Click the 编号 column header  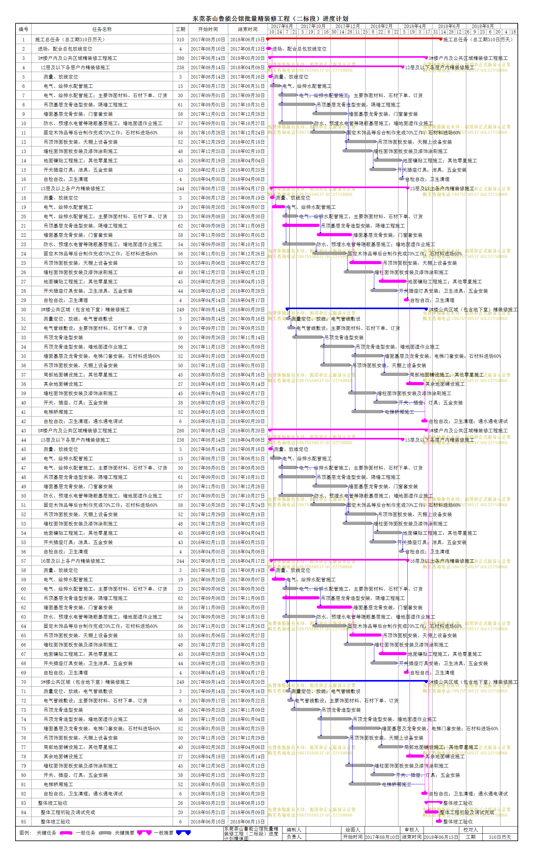coord(24,29)
